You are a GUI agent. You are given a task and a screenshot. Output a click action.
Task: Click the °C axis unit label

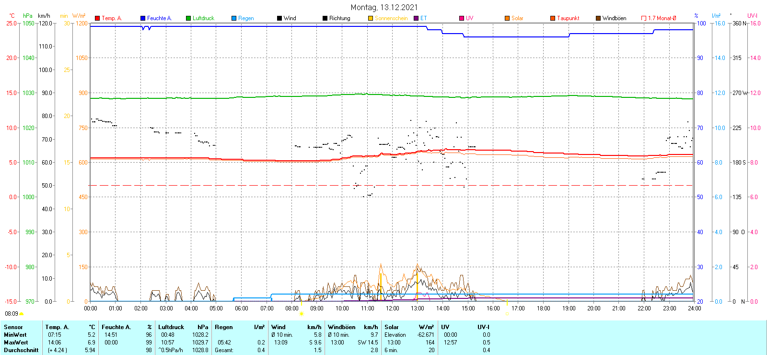click(x=12, y=16)
